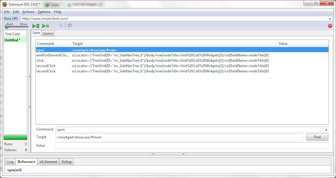Switch to the Source tab
This screenshot has width=336, height=178.
[x=48, y=33]
